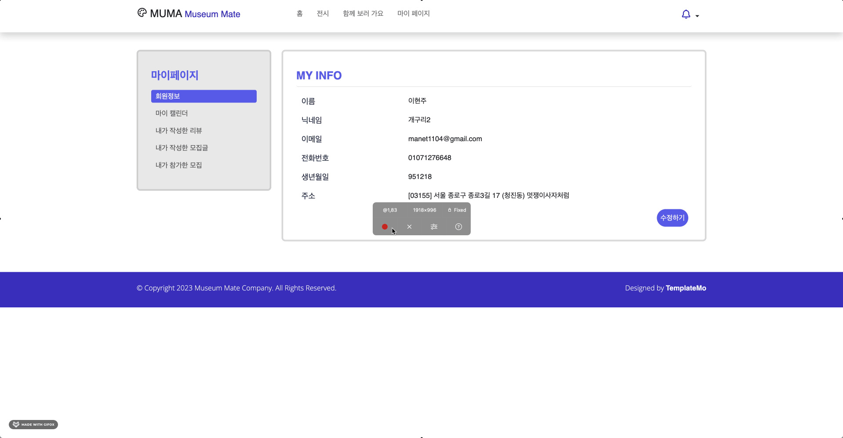Open the TemplateMo link in footer

[x=686, y=288]
